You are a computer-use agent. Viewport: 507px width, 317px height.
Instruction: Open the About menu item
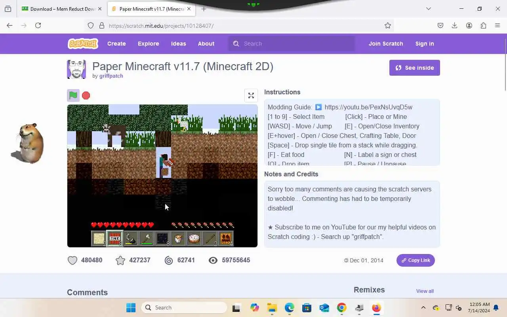pyautogui.click(x=206, y=44)
